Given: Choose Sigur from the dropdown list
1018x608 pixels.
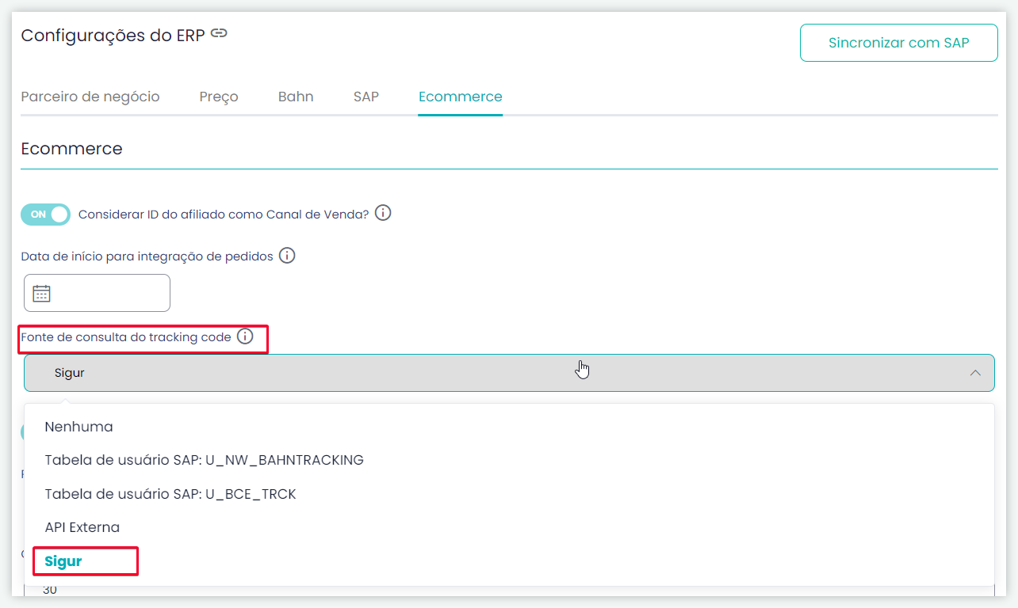Looking at the screenshot, I should [x=509, y=561].
